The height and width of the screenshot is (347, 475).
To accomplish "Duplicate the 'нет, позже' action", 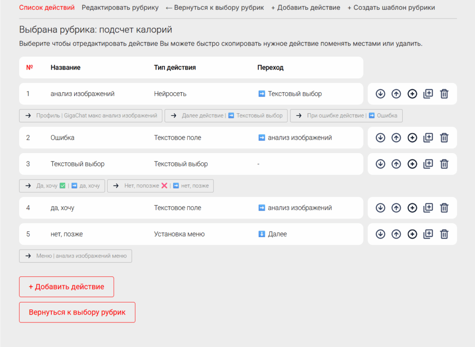I will click(x=428, y=234).
